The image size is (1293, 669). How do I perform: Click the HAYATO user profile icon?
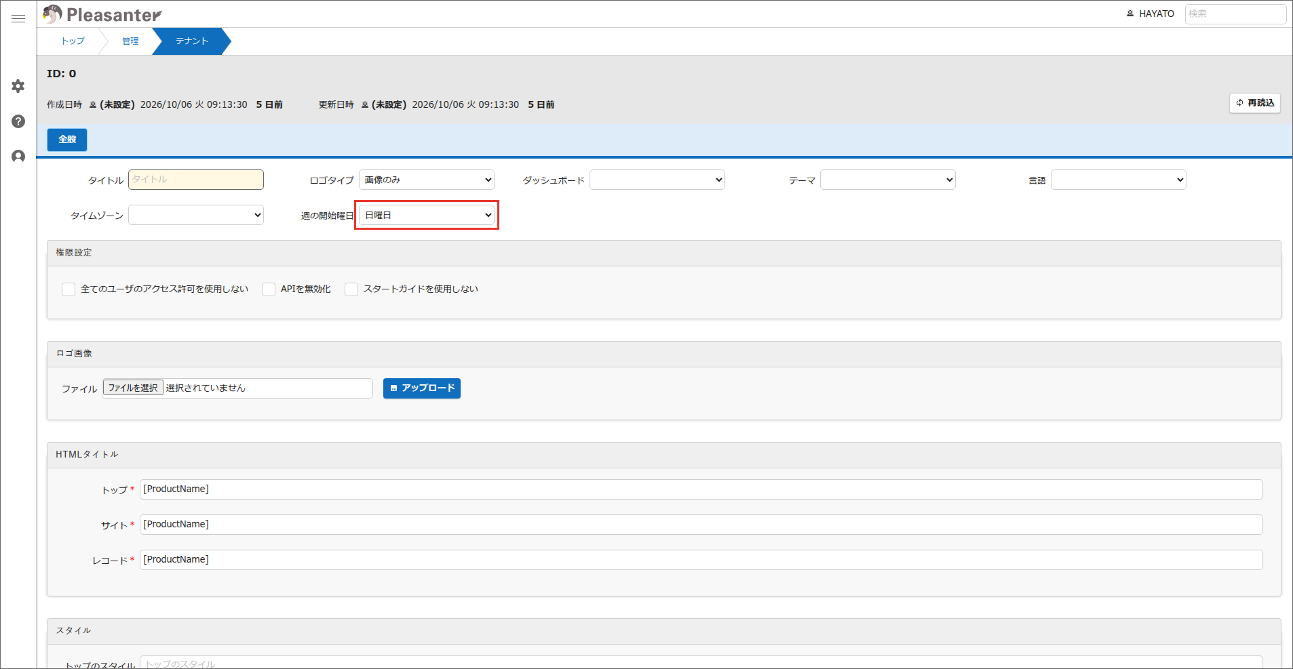pyautogui.click(x=1130, y=14)
